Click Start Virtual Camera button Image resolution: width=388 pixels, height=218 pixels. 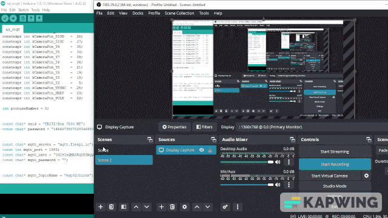click(329, 176)
